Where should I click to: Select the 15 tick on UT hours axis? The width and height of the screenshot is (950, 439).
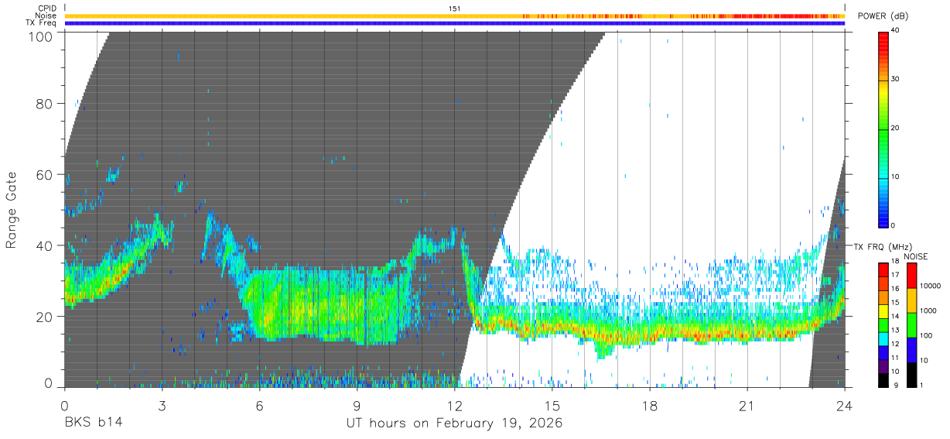[552, 405]
